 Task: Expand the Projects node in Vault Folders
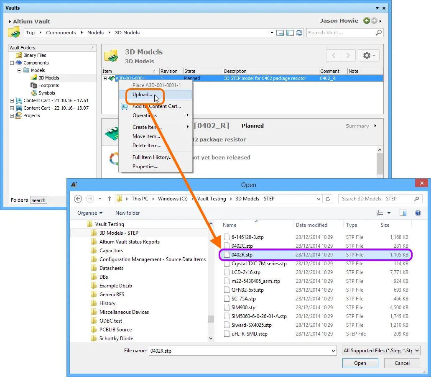pyautogui.click(x=12, y=115)
